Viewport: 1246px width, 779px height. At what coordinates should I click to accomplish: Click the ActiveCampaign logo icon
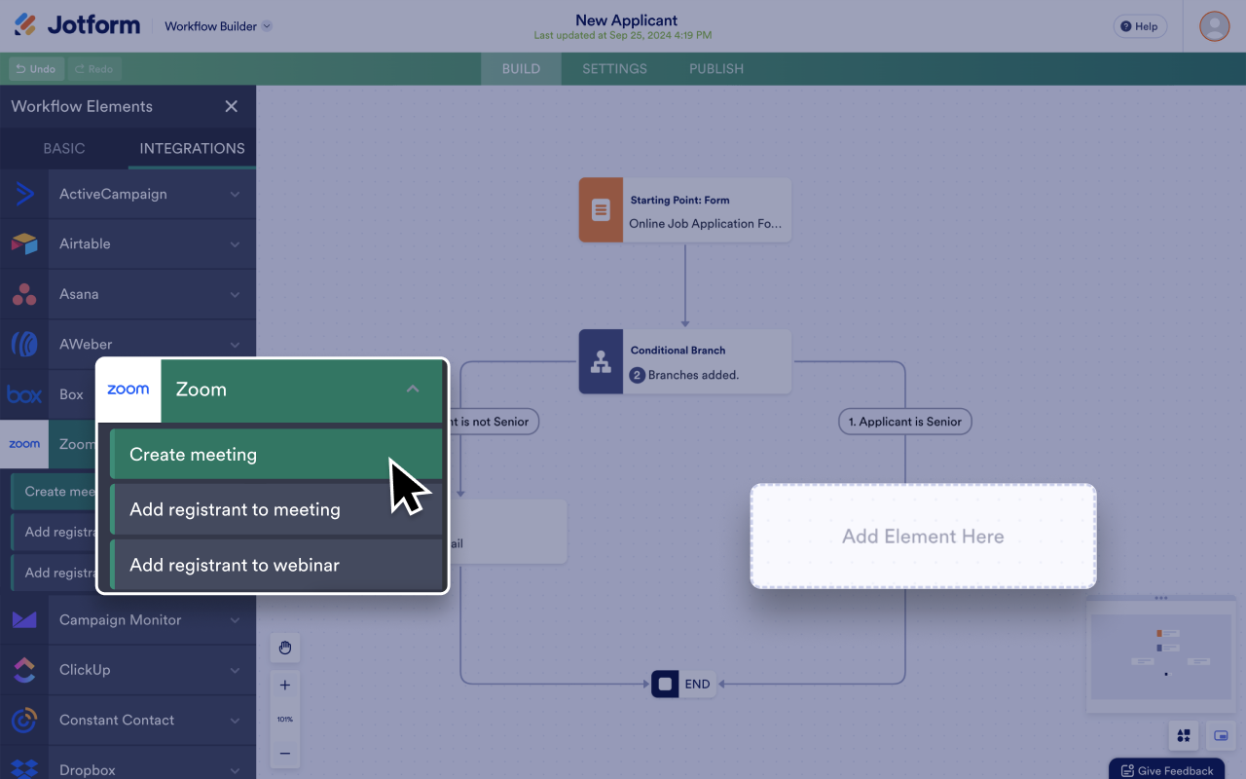(24, 194)
